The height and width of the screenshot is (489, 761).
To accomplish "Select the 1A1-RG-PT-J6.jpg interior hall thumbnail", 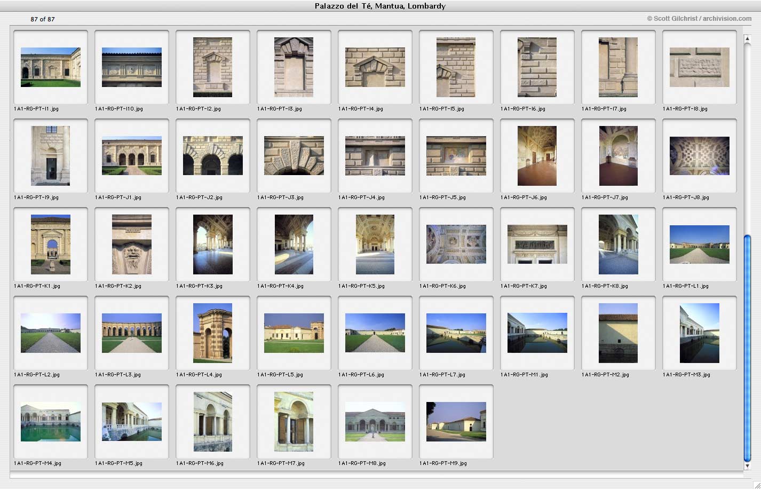I will click(x=537, y=156).
